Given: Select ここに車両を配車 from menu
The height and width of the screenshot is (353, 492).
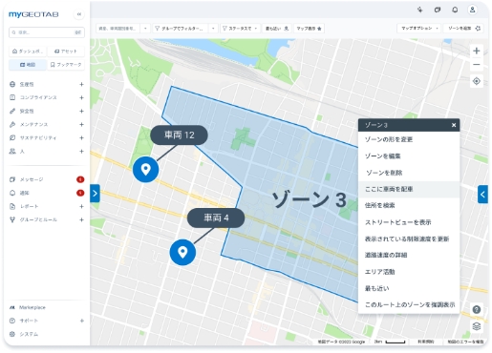Looking at the screenshot, I should (x=409, y=189).
